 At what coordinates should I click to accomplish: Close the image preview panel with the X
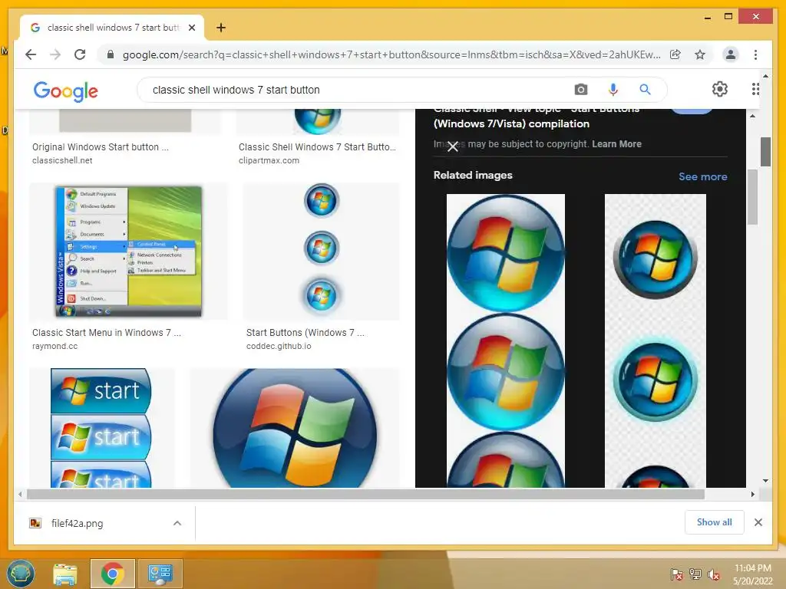pyautogui.click(x=453, y=146)
